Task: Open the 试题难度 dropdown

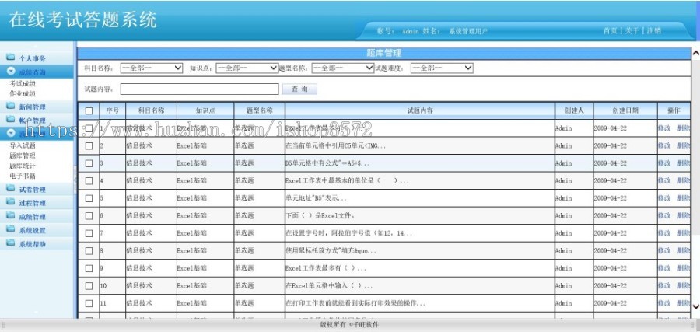Action: click(442, 68)
